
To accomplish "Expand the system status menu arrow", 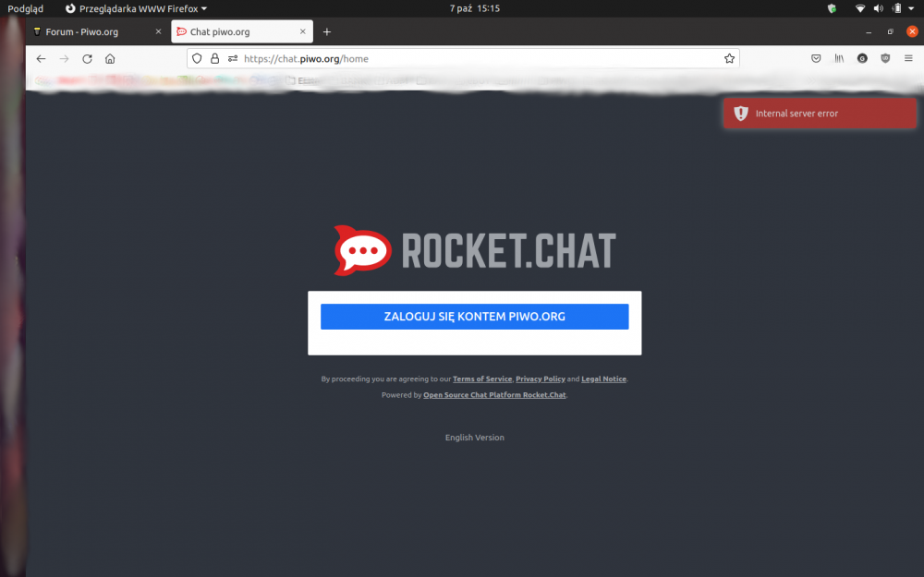I will coord(912,8).
